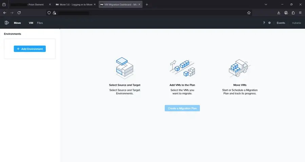Open the Firefox downloads icon
Screen dimensions: 305x162
pyautogui.click(x=279, y=13)
